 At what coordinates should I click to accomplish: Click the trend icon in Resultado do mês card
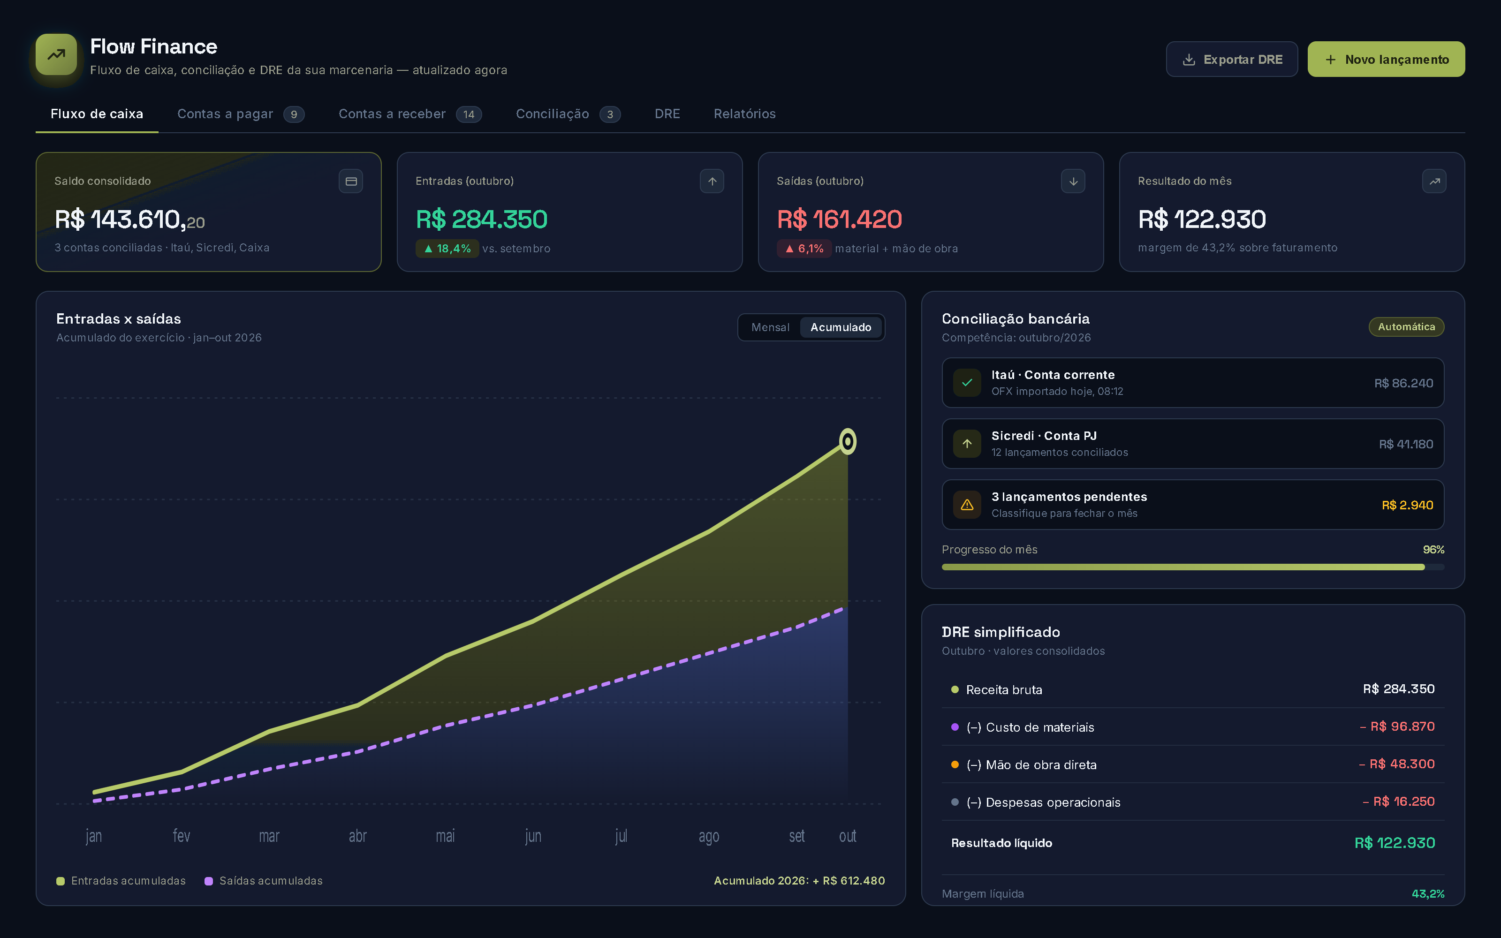[x=1434, y=181]
